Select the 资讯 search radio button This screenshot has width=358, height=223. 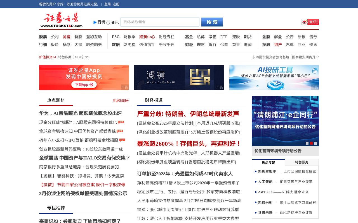(x=108, y=22)
